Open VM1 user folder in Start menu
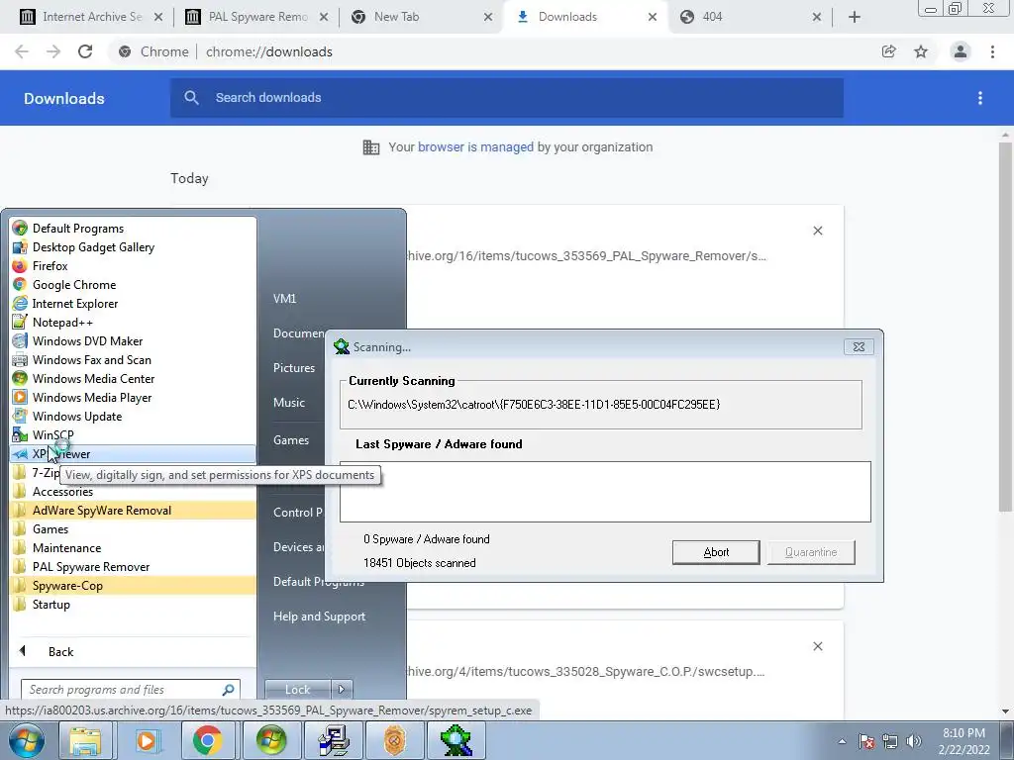1014x760 pixels. coord(284,299)
